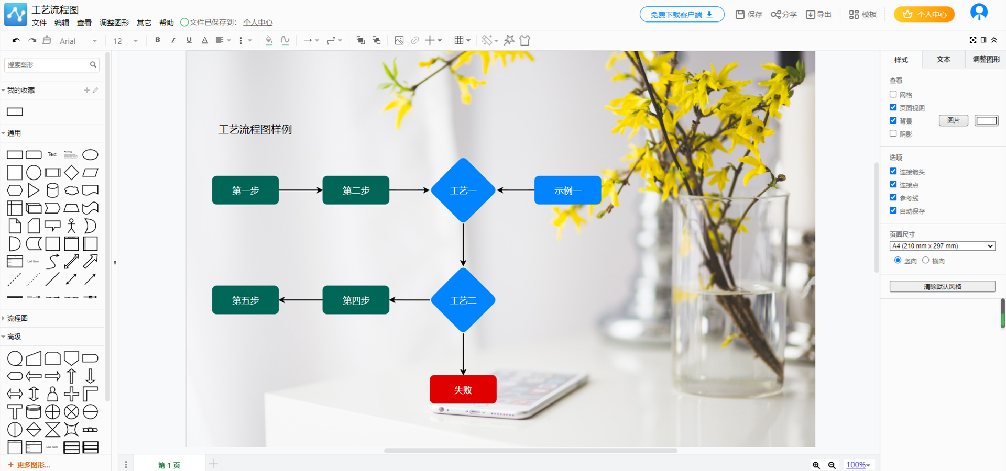1006x471 pixels.
Task: Open the A4 page size dropdown
Action: (x=942, y=246)
